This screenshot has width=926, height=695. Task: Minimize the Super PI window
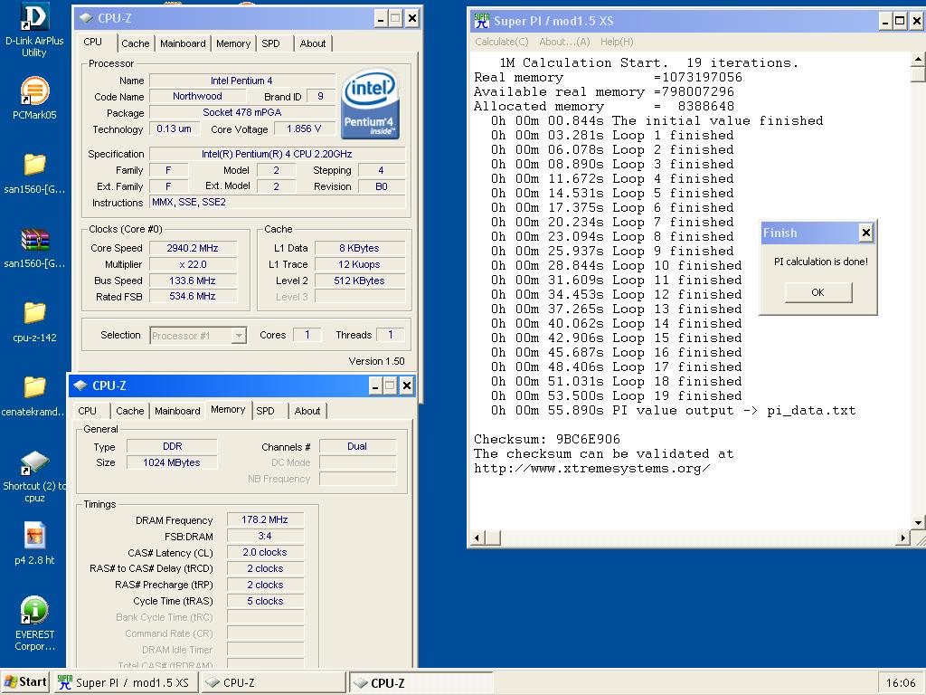click(x=884, y=22)
